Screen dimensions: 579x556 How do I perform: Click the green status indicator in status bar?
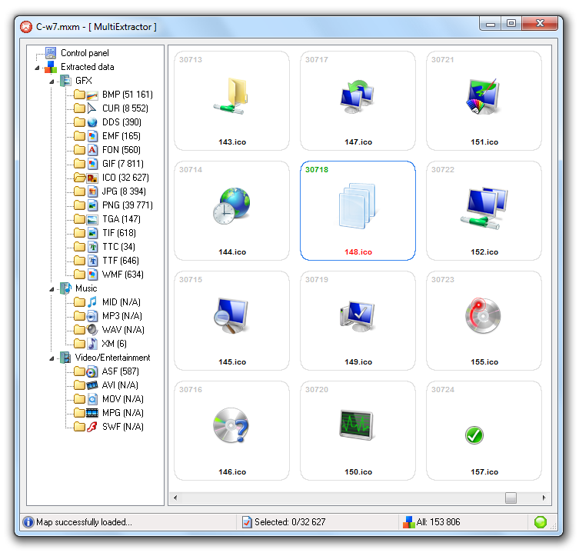point(541,522)
